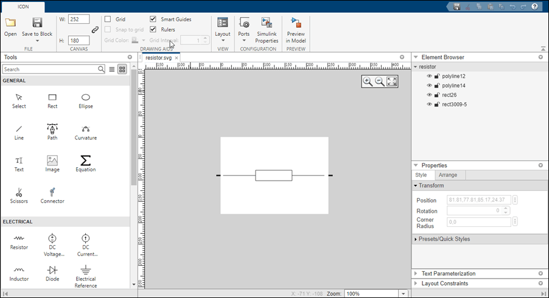
Task: Click the canvas width field
Action: tap(79, 19)
